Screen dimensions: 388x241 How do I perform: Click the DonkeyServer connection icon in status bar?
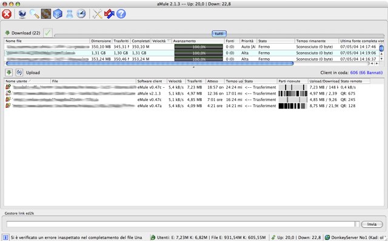point(327,237)
